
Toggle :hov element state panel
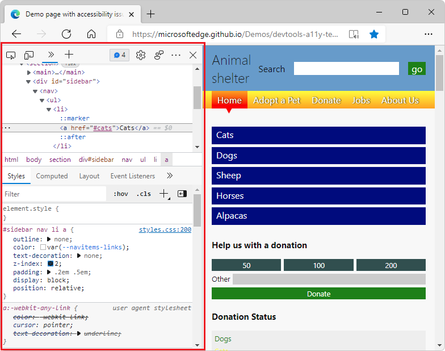[121, 194]
